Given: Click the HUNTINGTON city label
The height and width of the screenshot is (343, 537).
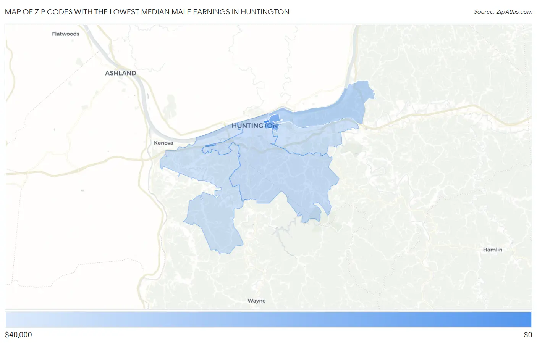Looking at the screenshot, I should (x=255, y=126).
